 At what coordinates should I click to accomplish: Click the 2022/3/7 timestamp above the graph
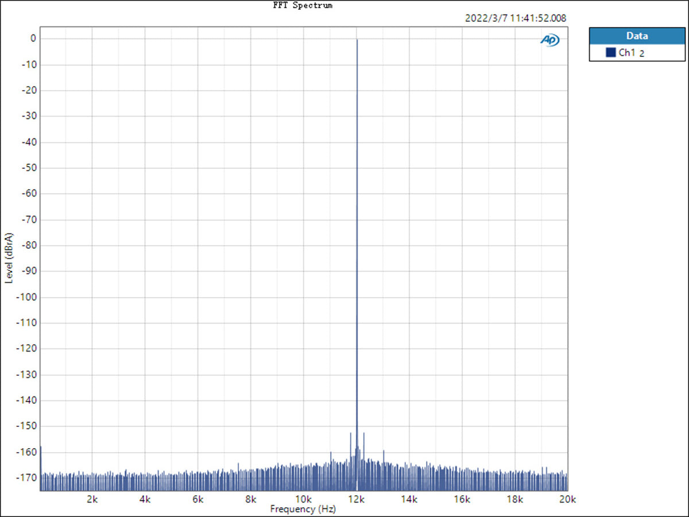(x=516, y=18)
